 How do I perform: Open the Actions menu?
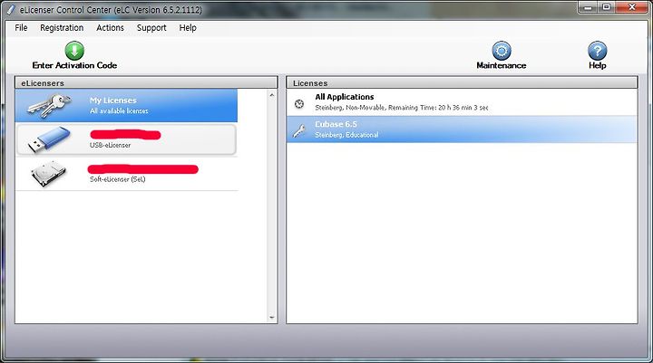coord(110,28)
